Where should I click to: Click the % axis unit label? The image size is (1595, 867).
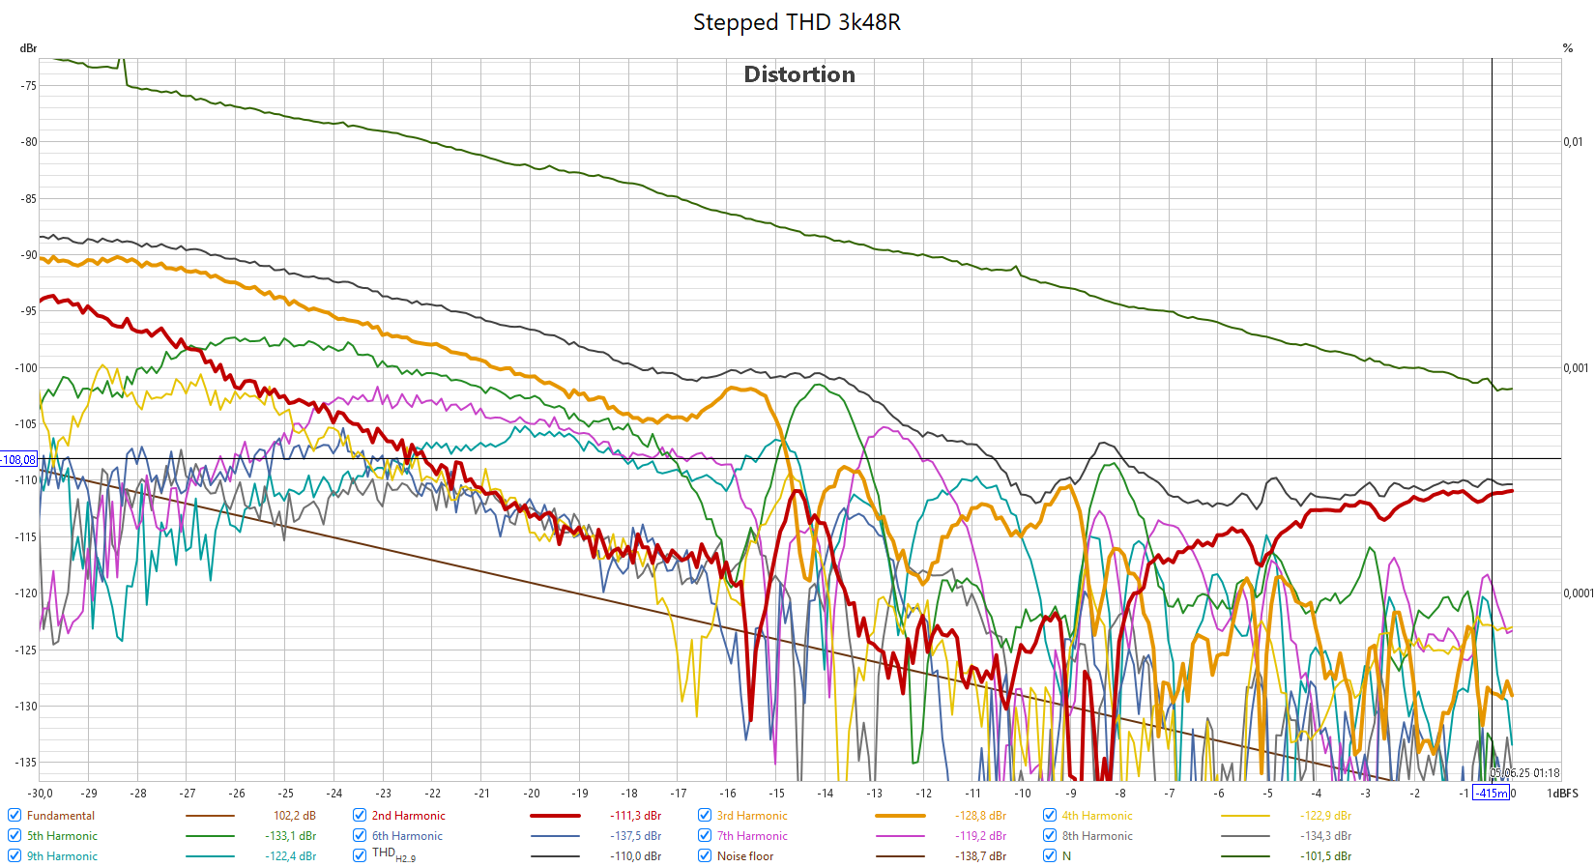[x=1568, y=48]
